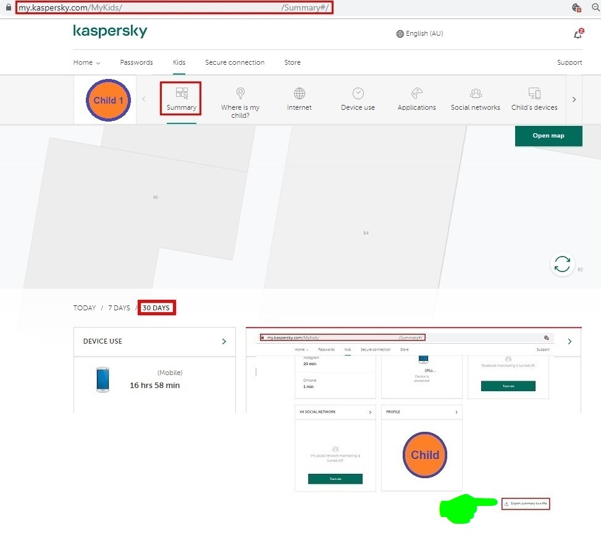This screenshot has width=601, height=554.
Task: Click the padlock icon in address bar
Action: click(x=9, y=7)
